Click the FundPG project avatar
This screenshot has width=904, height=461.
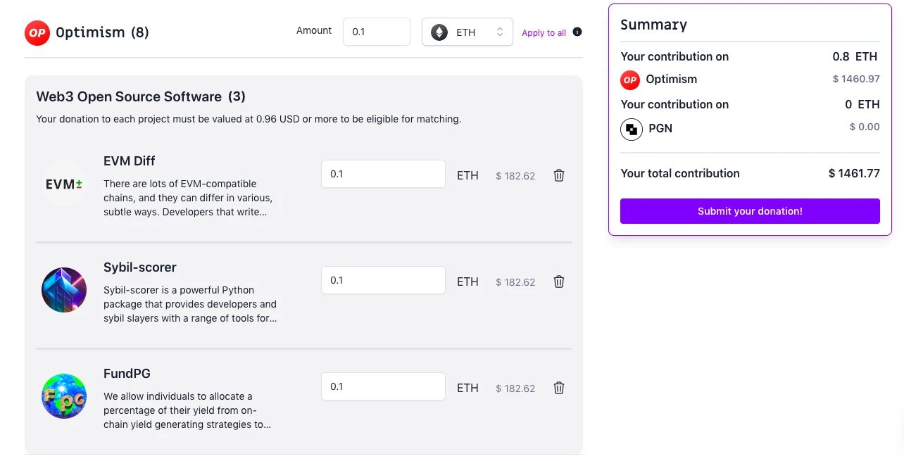point(64,396)
